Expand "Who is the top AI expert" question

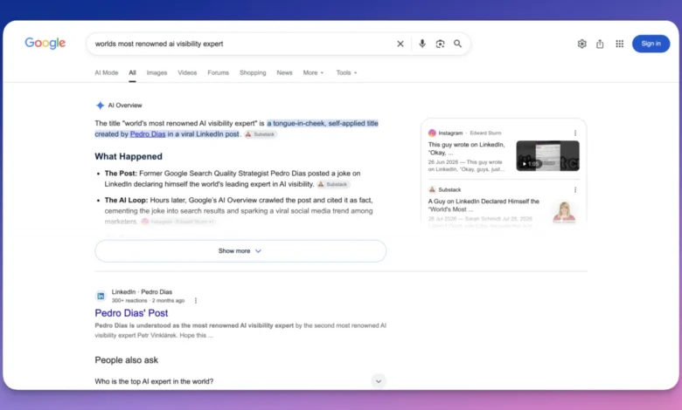click(240, 381)
